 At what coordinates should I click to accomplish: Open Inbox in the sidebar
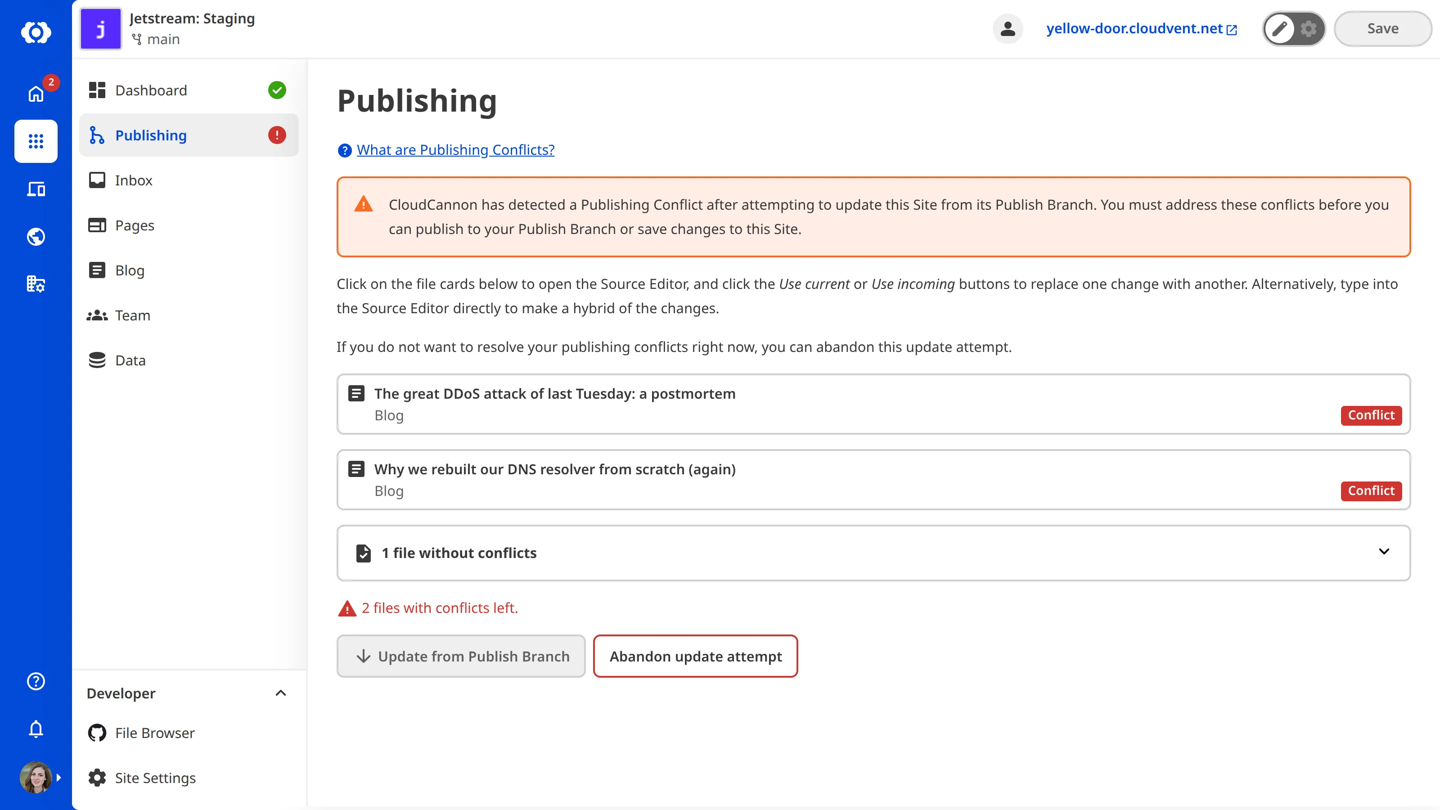click(x=189, y=180)
